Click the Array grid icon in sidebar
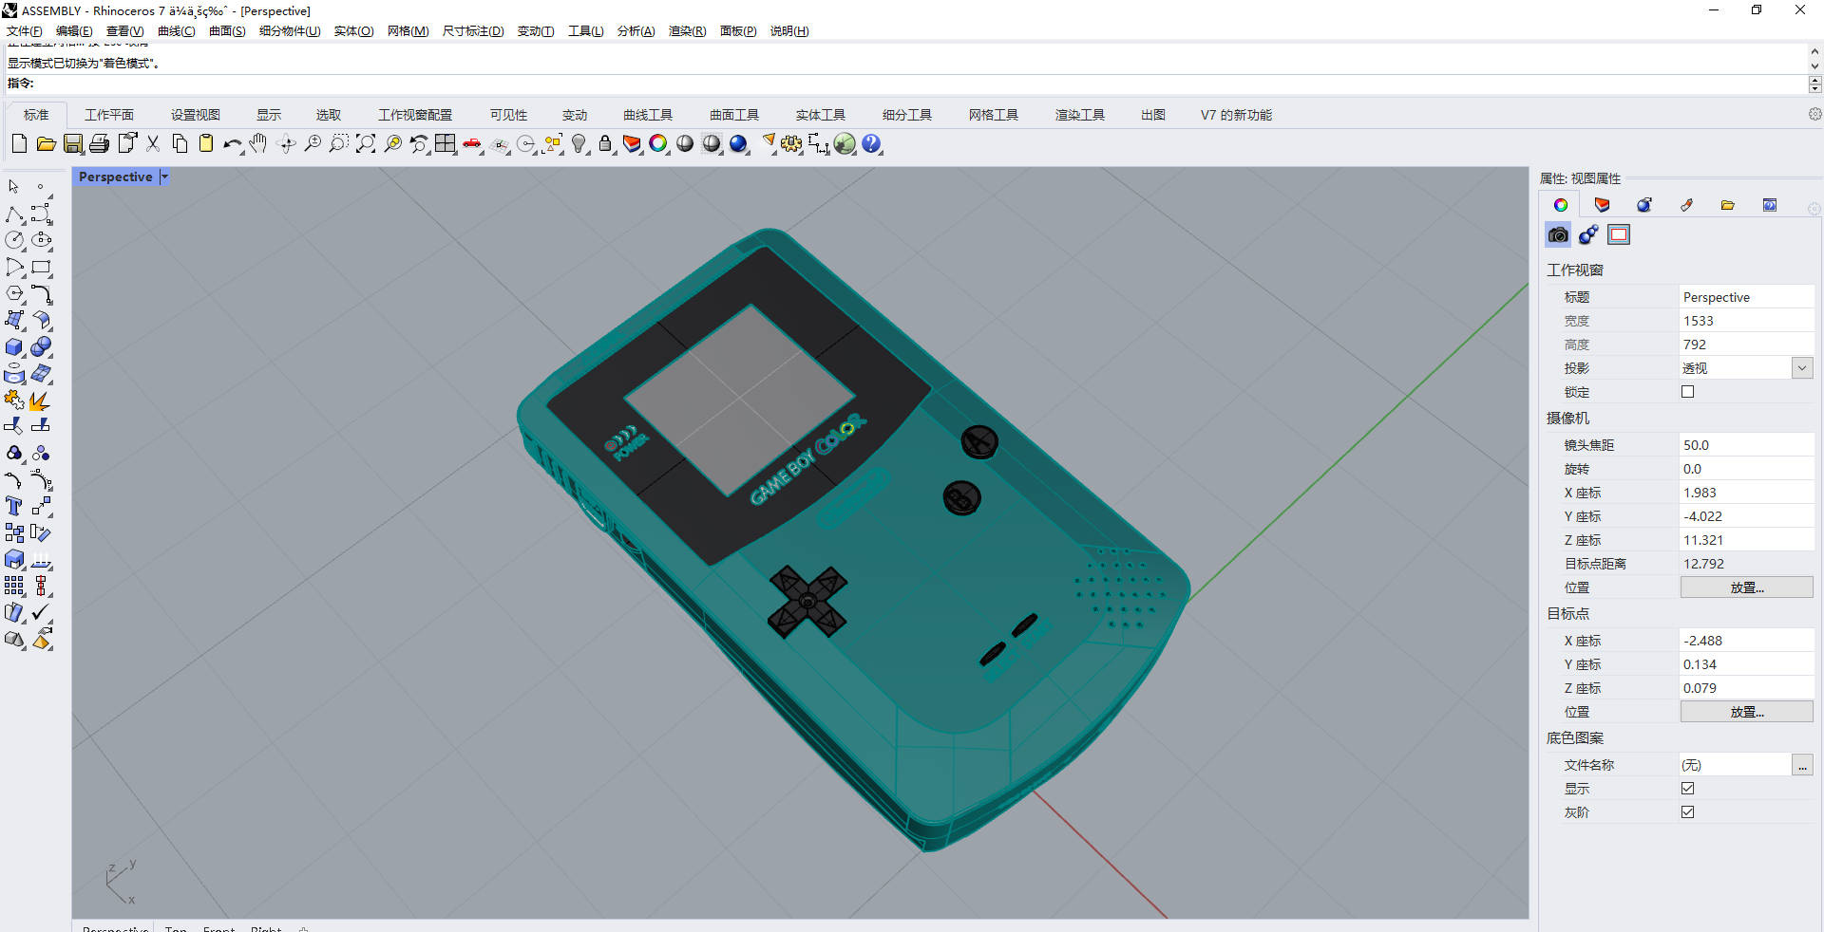The width and height of the screenshot is (1824, 932). click(14, 587)
